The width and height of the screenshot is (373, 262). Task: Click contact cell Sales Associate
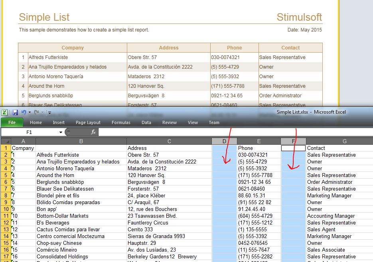(x=340, y=250)
